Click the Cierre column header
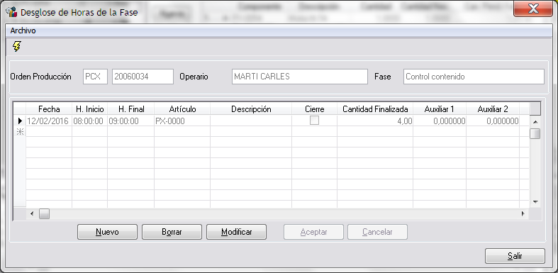The height and width of the screenshot is (273, 558). 315,109
